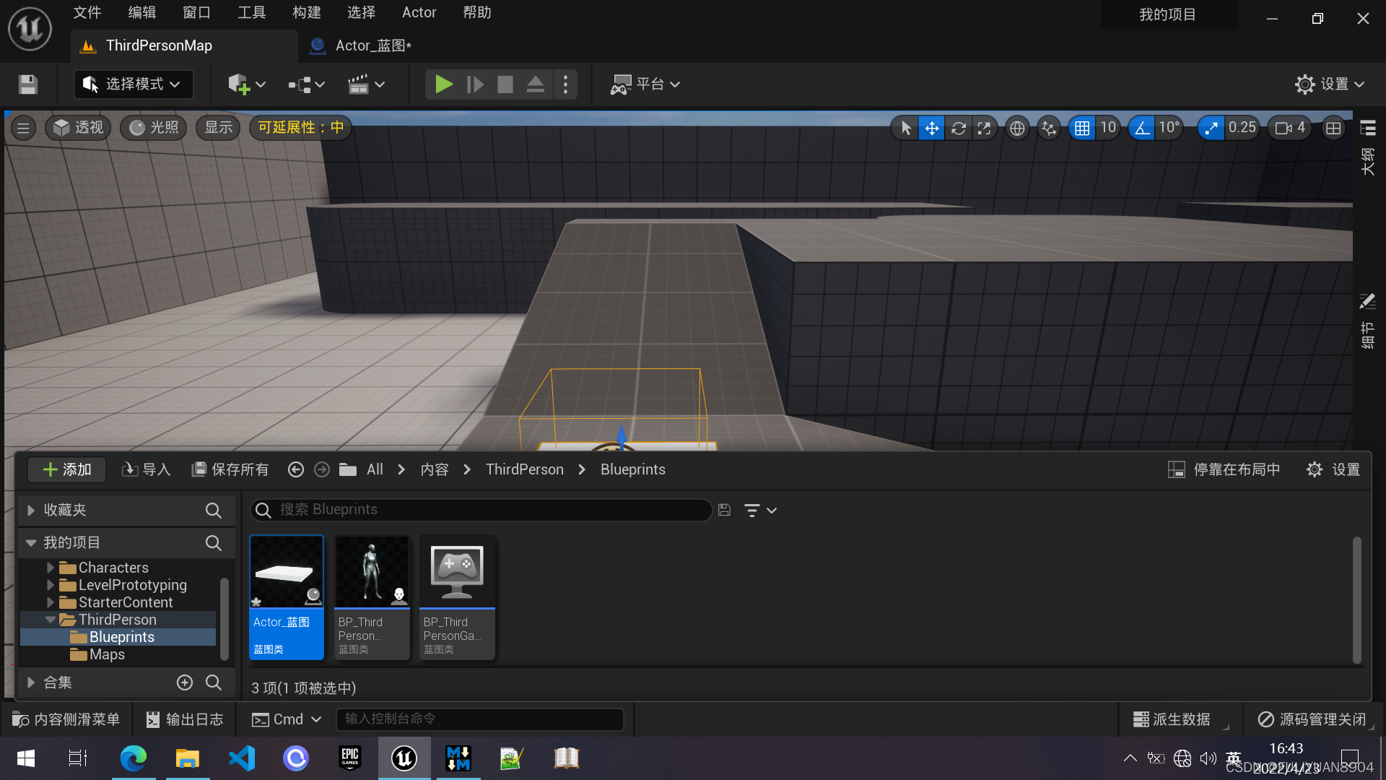This screenshot has width=1386, height=780.
Task: Toggle rotation angle snapping
Action: tap(1142, 129)
